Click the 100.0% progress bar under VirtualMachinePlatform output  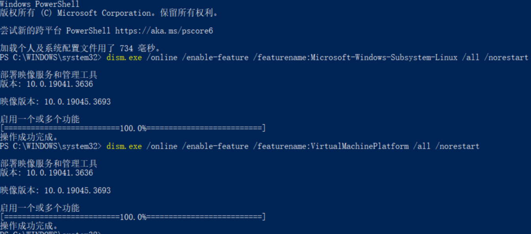pos(133,217)
